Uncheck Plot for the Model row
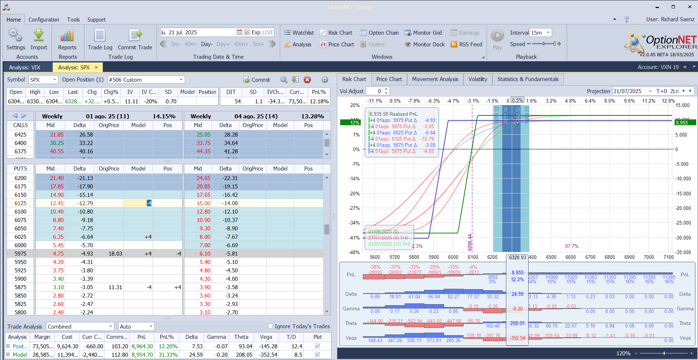The height and width of the screenshot is (360, 698). coord(317,354)
